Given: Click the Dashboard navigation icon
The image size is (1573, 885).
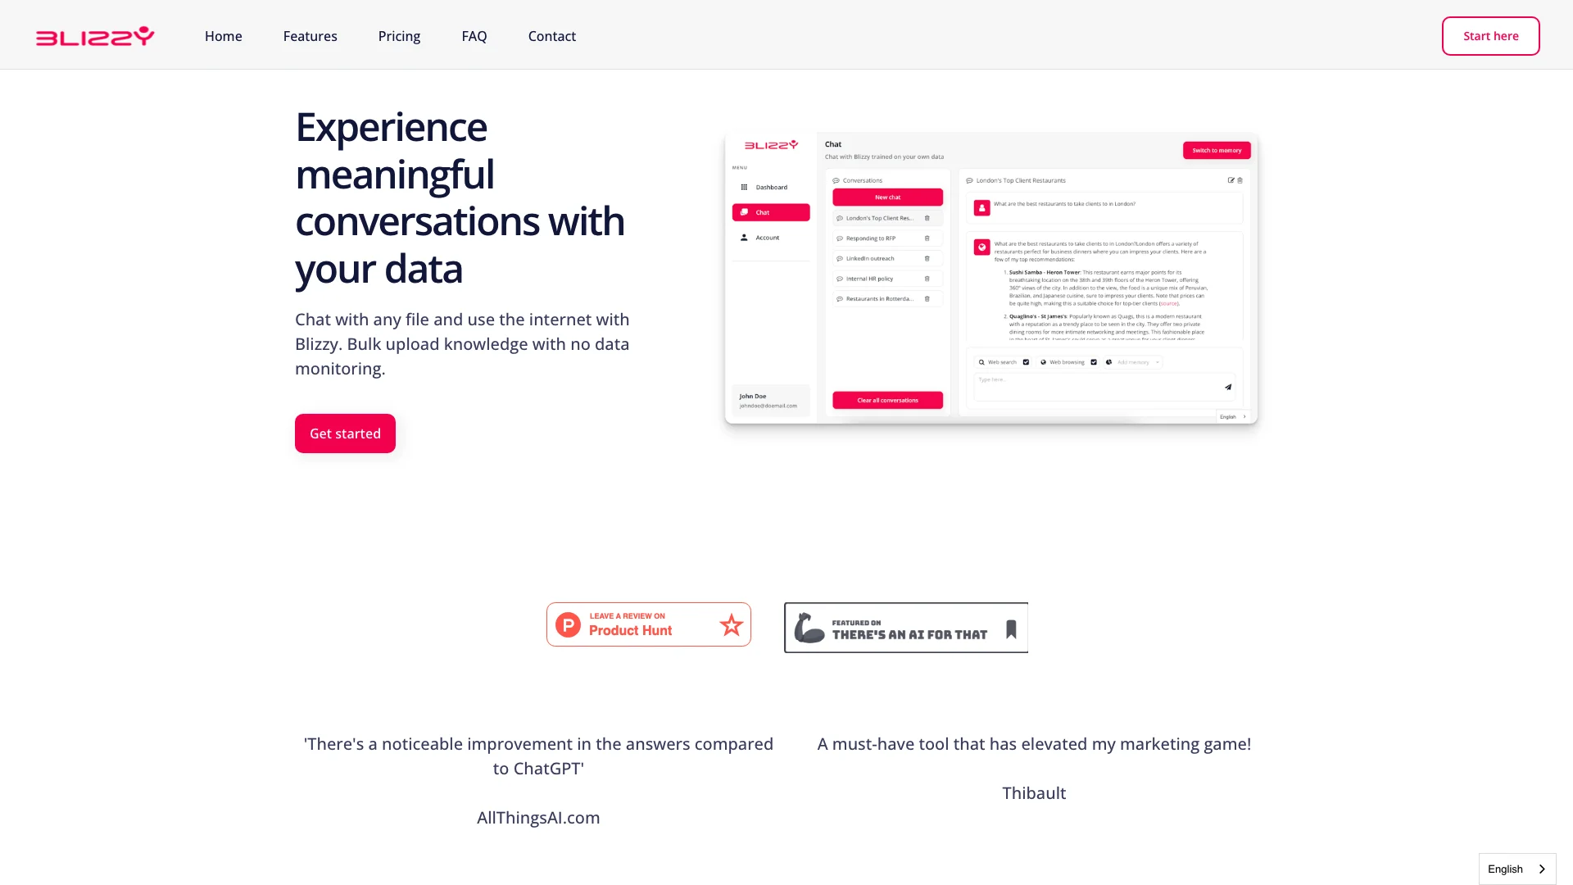Looking at the screenshot, I should pos(745,187).
